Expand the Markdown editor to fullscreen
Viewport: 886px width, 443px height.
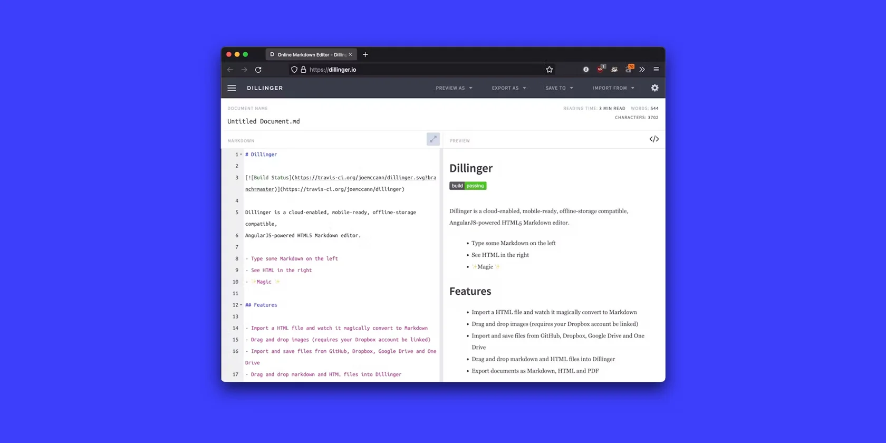click(433, 139)
